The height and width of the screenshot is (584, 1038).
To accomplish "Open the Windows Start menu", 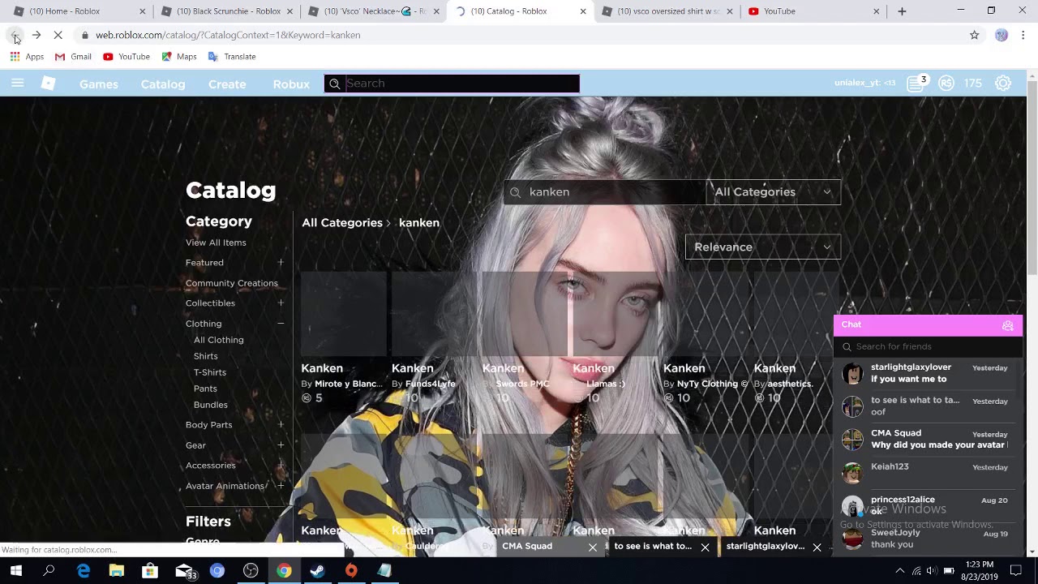I will [15, 571].
